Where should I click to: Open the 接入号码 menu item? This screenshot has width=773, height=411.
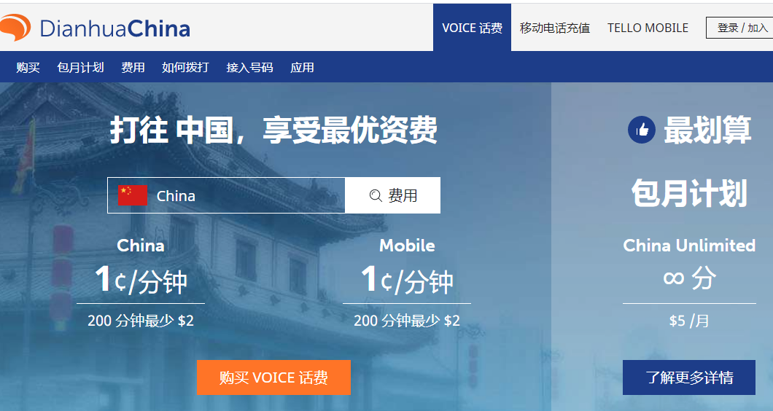(x=249, y=68)
